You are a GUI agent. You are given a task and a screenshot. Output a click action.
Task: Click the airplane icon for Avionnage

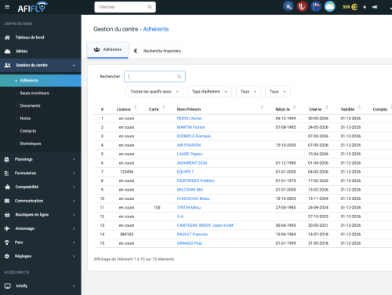pos(7,228)
